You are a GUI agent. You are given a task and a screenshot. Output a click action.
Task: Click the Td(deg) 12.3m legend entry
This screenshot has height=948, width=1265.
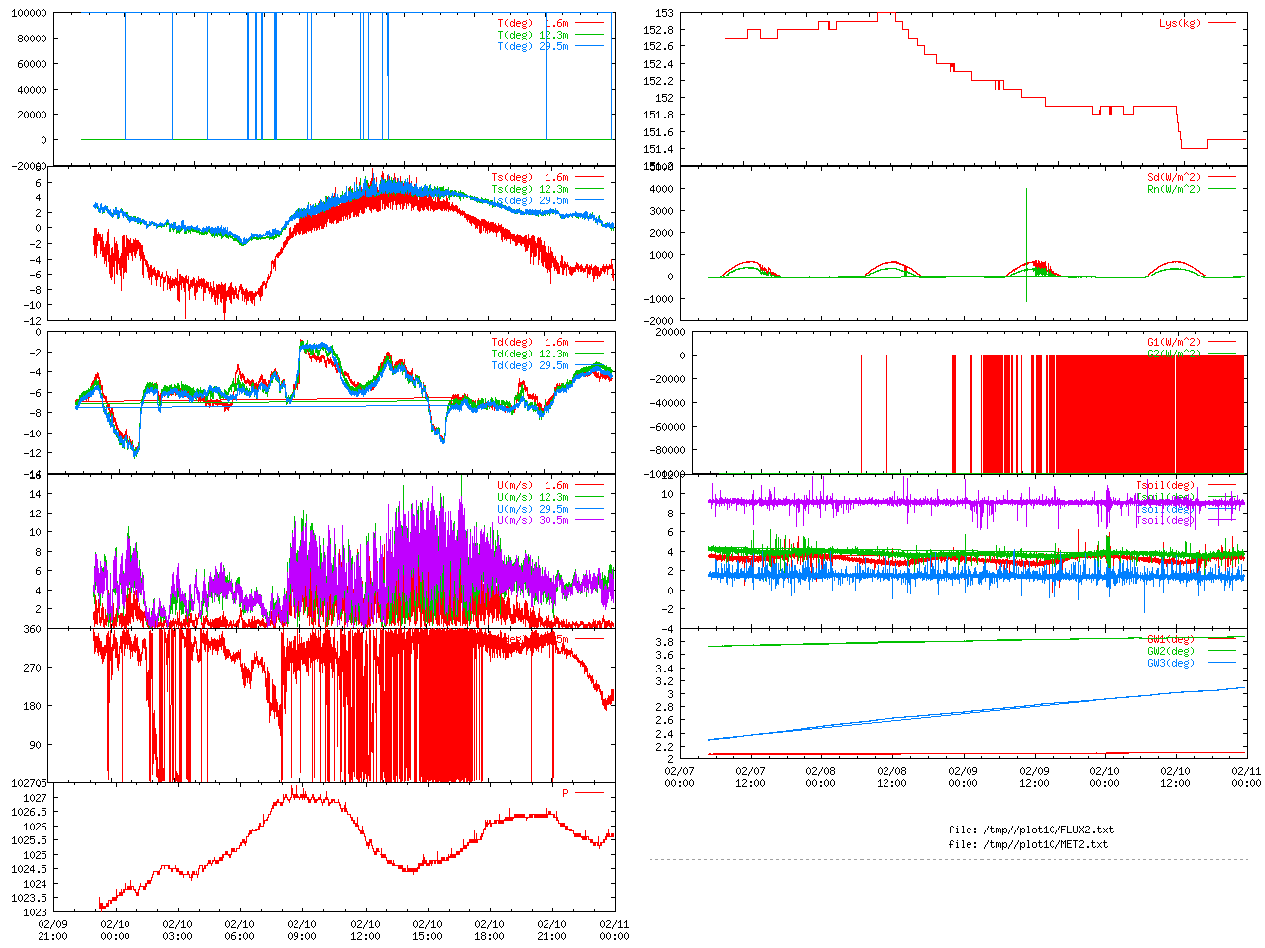coord(530,354)
